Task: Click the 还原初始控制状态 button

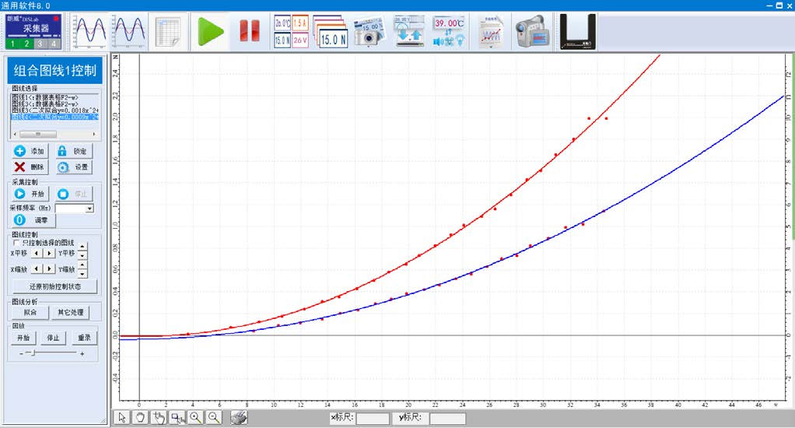Action: point(54,286)
